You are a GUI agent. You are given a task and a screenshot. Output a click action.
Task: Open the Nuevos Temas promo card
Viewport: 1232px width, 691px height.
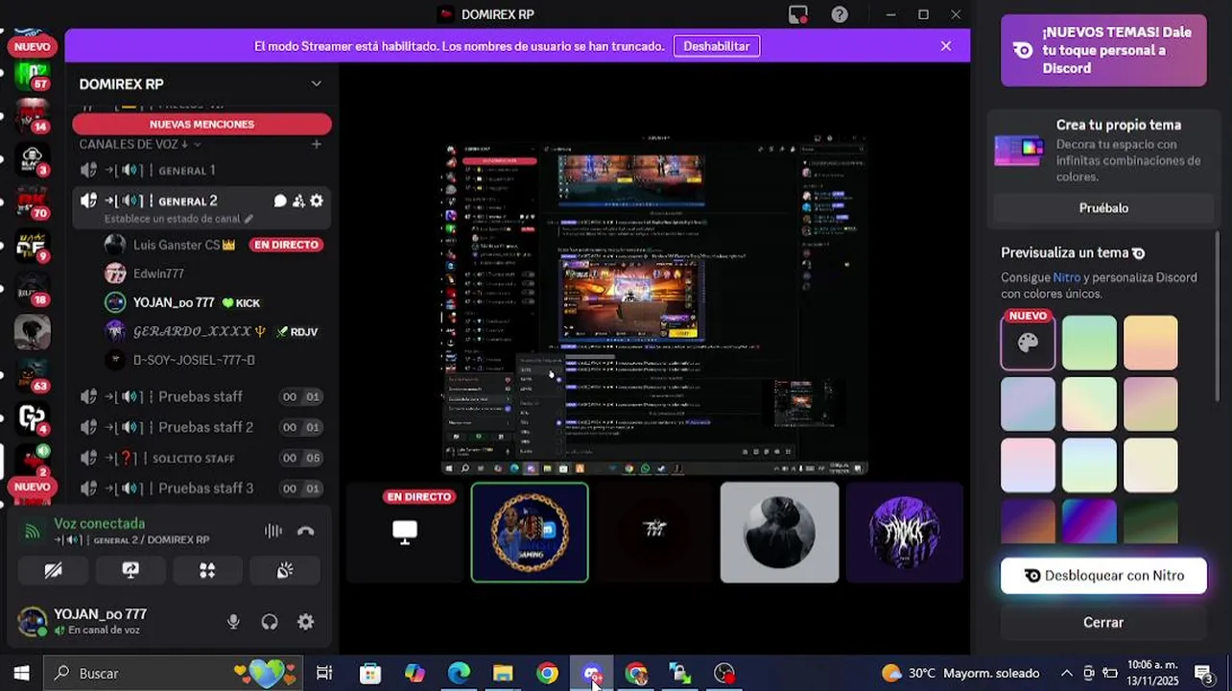(x=1103, y=50)
